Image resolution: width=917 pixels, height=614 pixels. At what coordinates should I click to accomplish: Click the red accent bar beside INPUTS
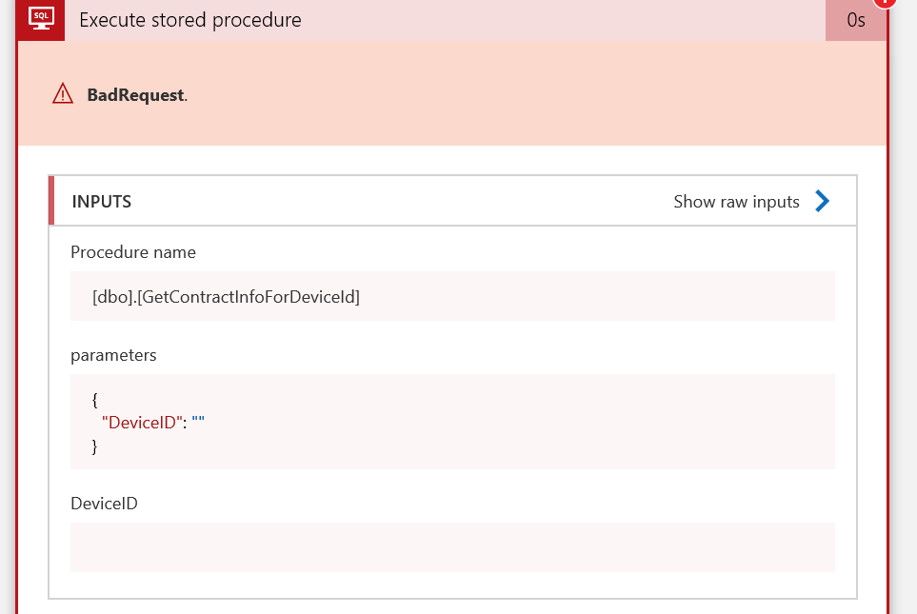point(51,201)
